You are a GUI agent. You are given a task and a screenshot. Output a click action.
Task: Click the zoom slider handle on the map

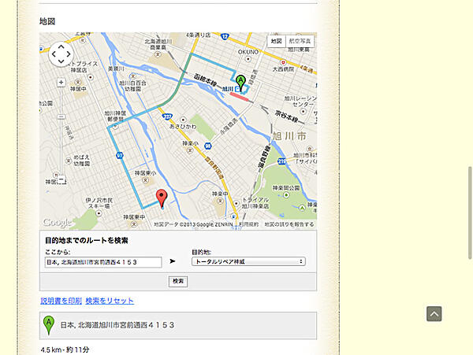[61, 116]
